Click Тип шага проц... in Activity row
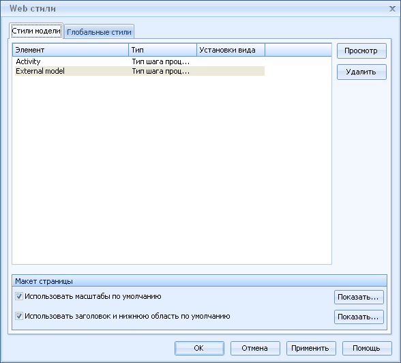Image resolution: width=401 pixels, height=363 pixels. pos(161,61)
